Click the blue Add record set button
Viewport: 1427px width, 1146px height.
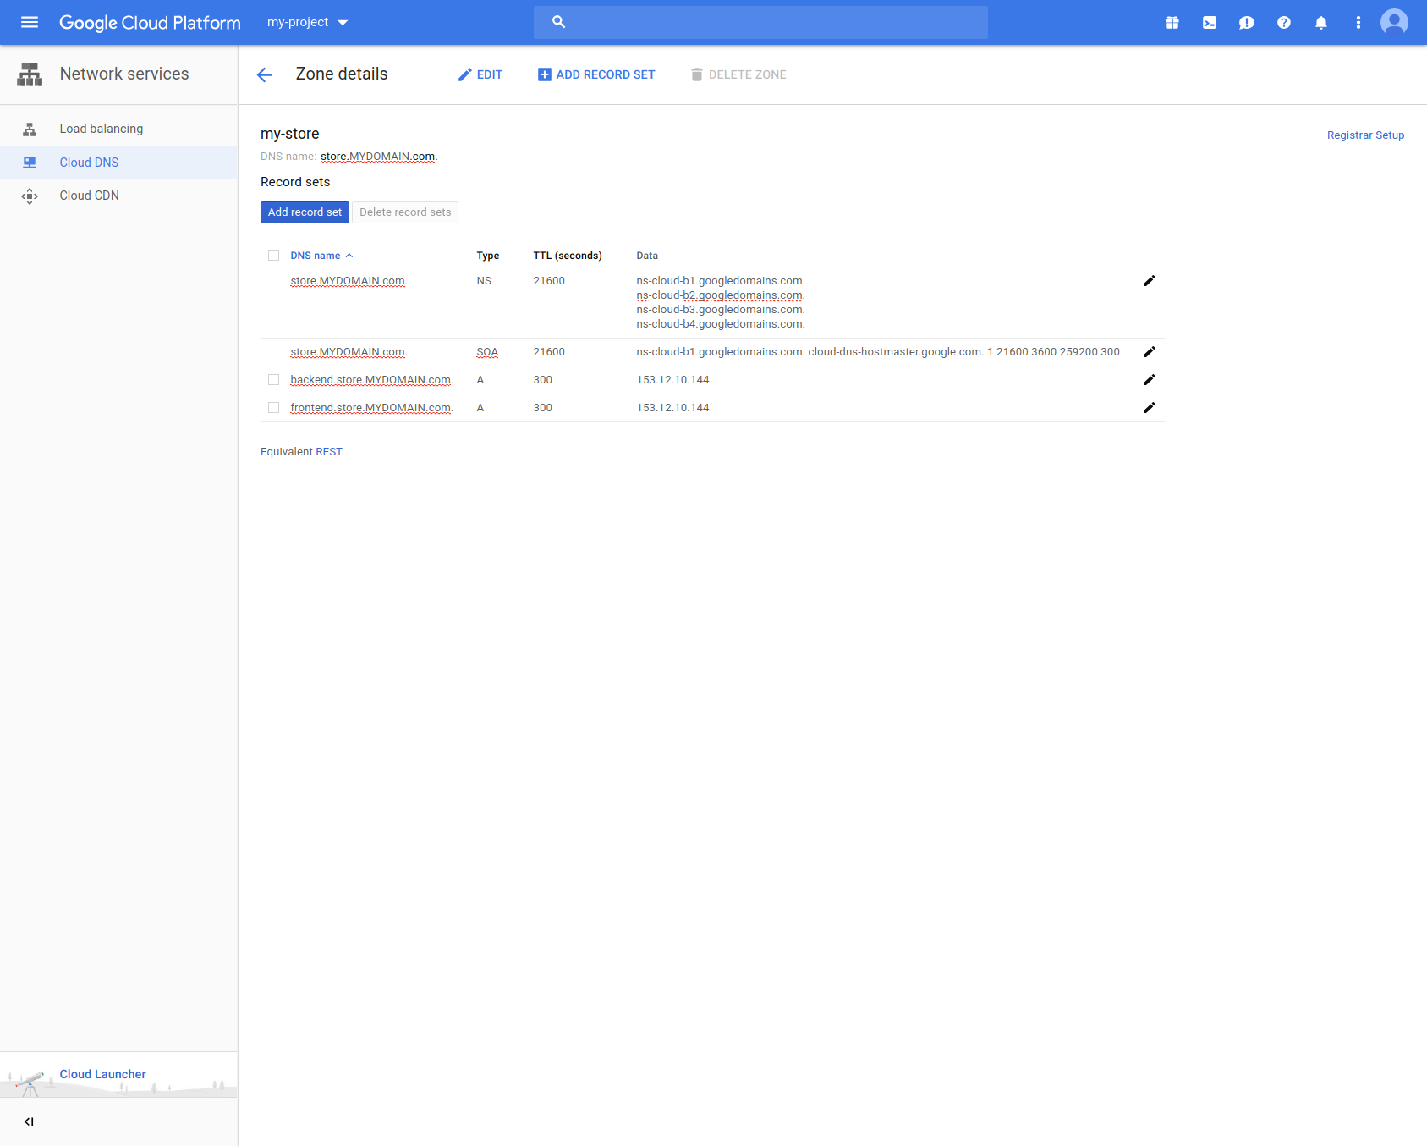[x=305, y=212]
